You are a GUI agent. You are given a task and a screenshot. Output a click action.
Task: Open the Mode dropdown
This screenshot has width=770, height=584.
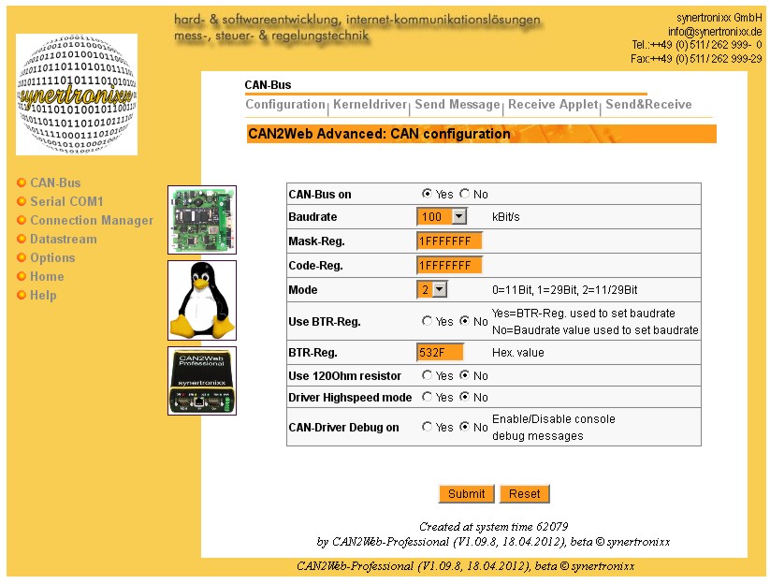coord(440,290)
